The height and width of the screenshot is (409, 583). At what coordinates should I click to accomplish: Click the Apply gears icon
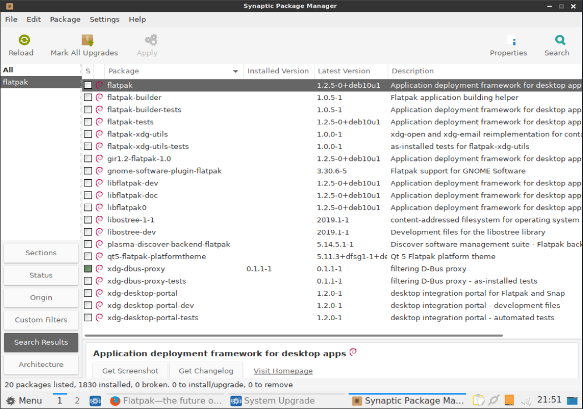click(x=151, y=40)
